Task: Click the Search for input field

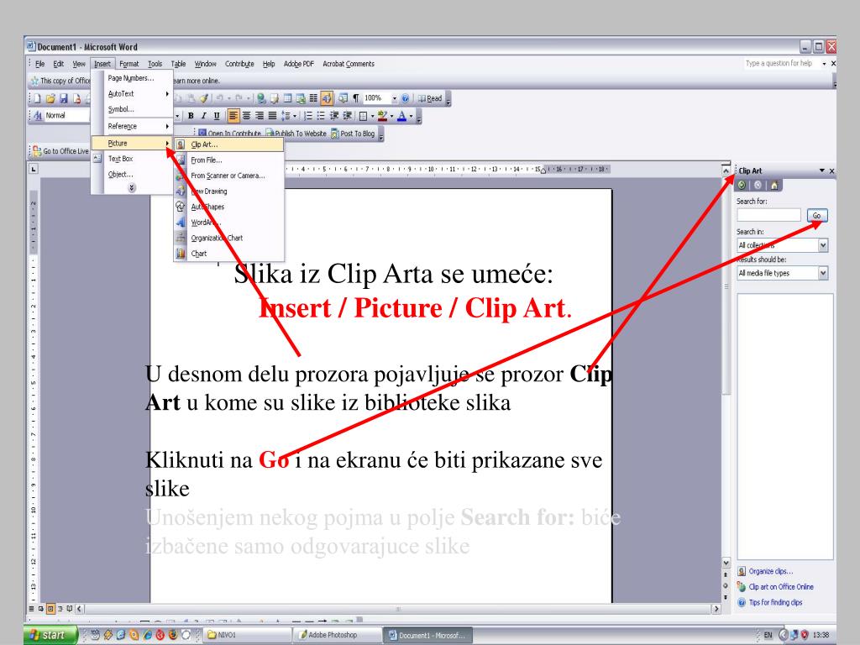Action: (x=768, y=216)
